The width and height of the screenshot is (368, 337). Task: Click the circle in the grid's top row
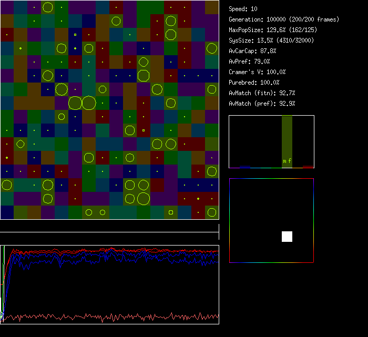coord(48,7)
